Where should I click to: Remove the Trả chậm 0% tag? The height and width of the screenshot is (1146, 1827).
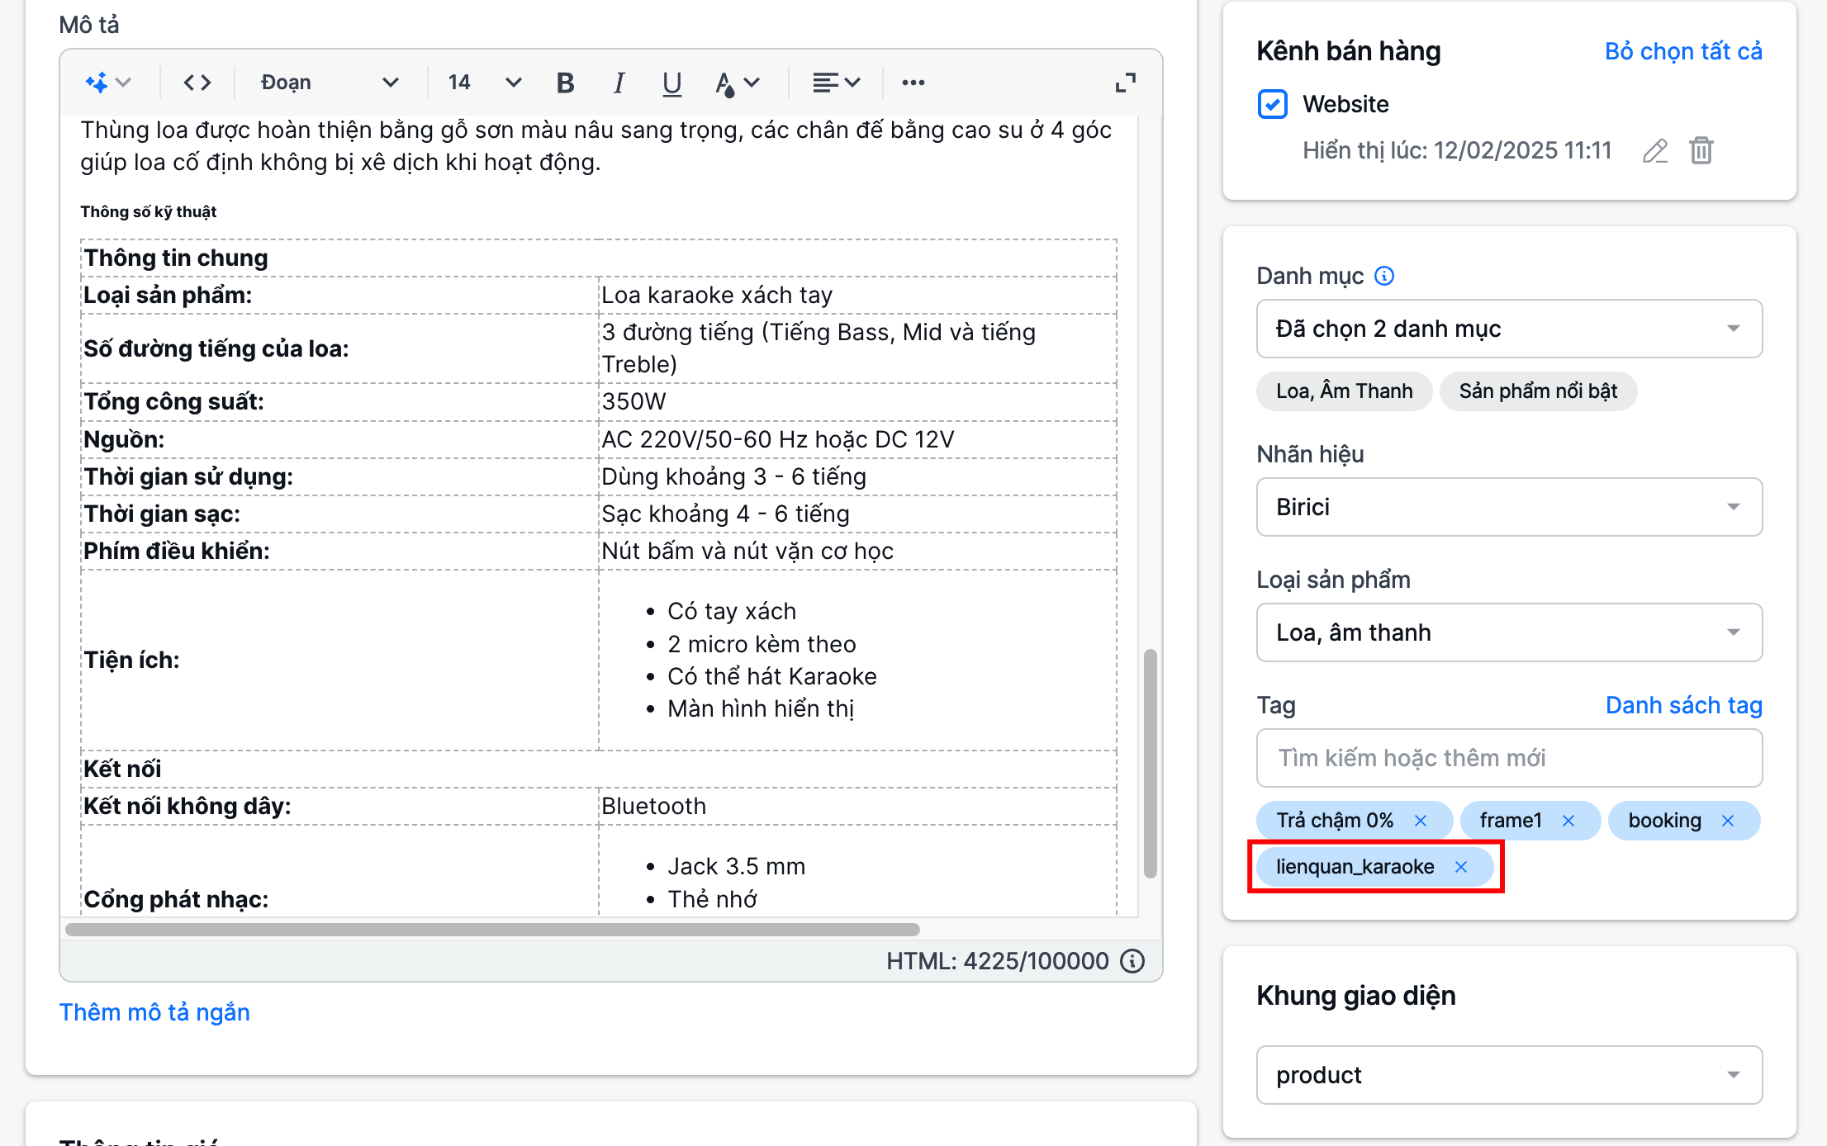point(1421,821)
